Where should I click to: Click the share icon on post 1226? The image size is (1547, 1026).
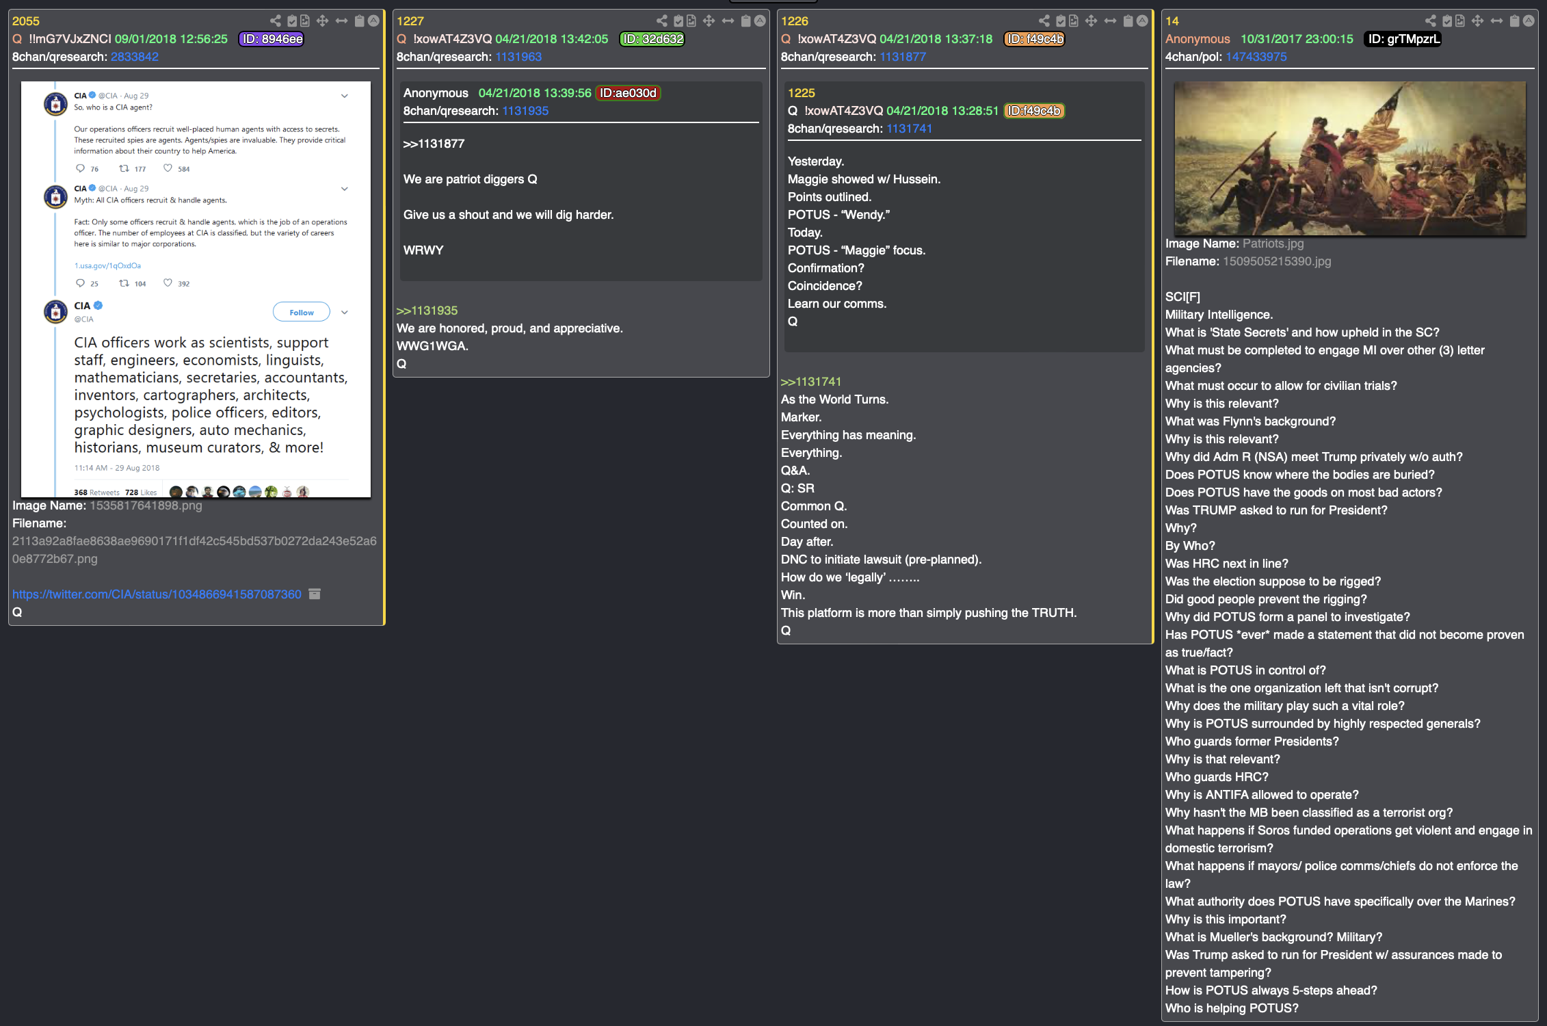[x=1044, y=21]
